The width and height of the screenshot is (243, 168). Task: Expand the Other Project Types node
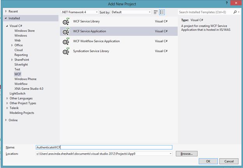coord(7,103)
